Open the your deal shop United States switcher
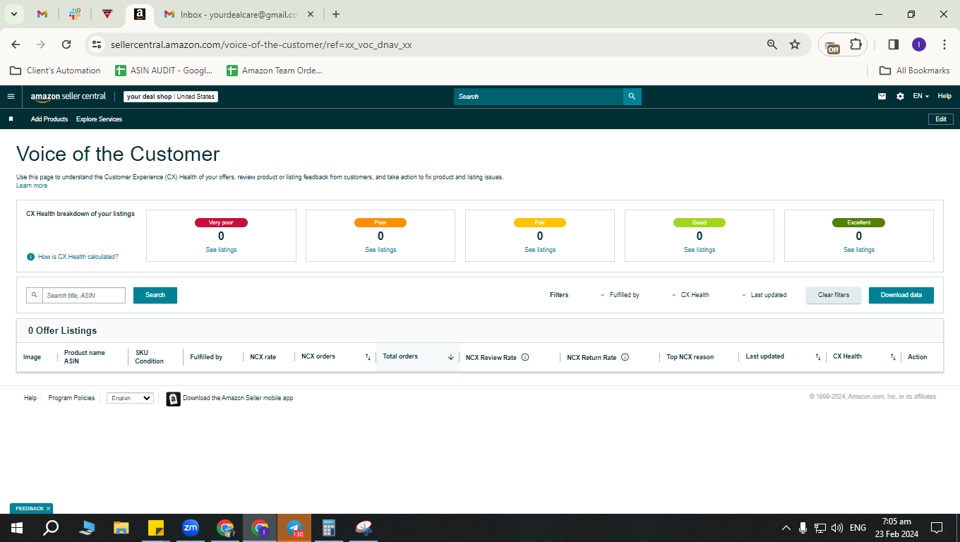Viewport: 960px width, 542px height. pyautogui.click(x=171, y=97)
